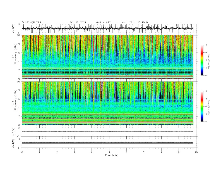Click the "ch.3(V)" axis label
Screen dimensions: 221x171
(13, 132)
